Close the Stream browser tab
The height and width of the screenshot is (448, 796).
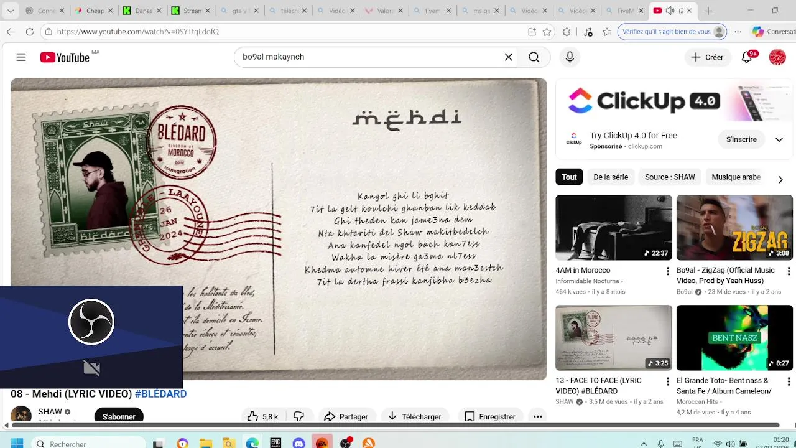207,11
